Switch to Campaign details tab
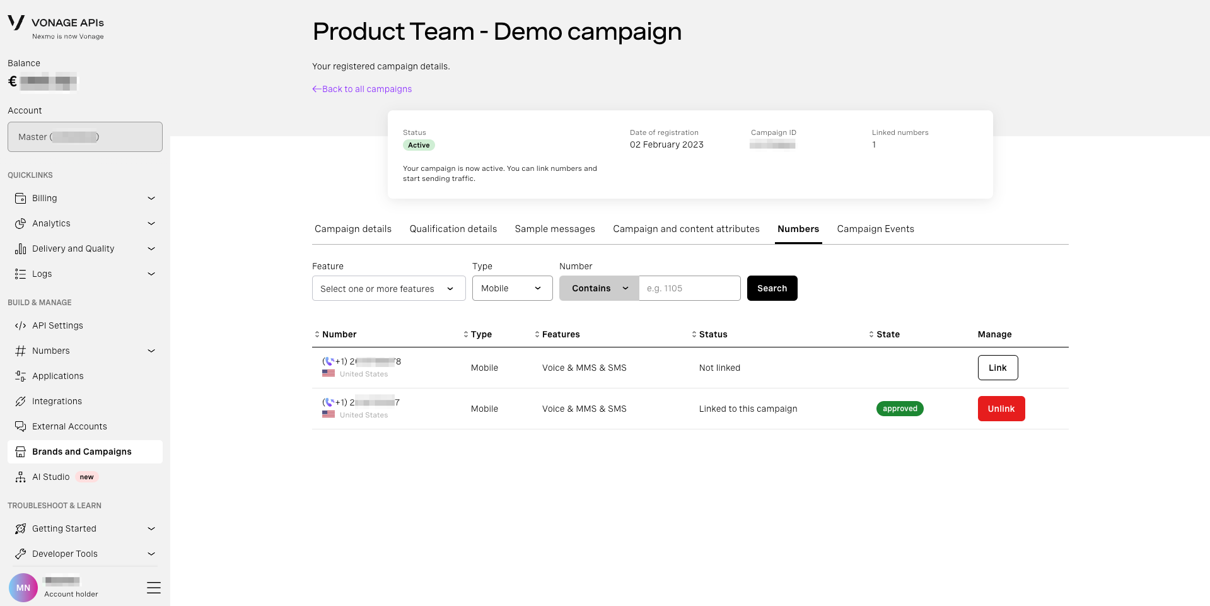The height and width of the screenshot is (606, 1210). pos(353,229)
